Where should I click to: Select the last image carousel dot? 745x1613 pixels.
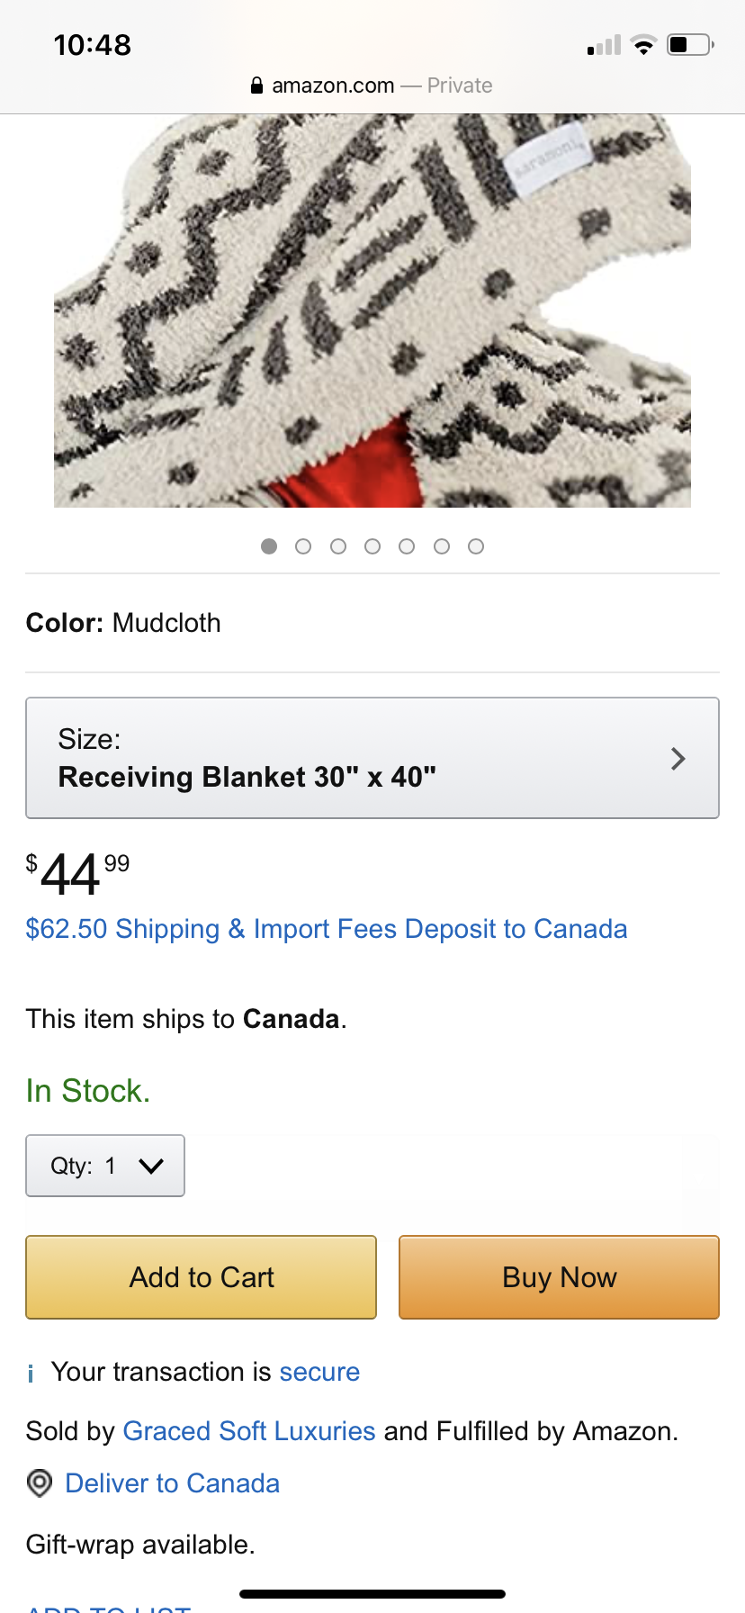(x=476, y=546)
